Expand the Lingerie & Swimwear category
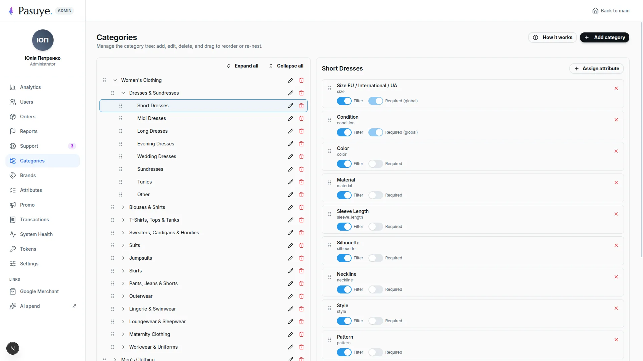643x361 pixels. pyautogui.click(x=123, y=309)
